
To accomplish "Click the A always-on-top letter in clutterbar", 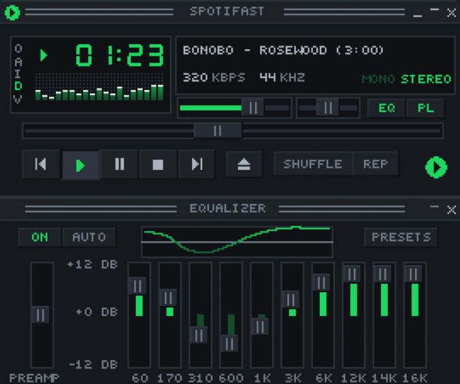I will pos(18,62).
